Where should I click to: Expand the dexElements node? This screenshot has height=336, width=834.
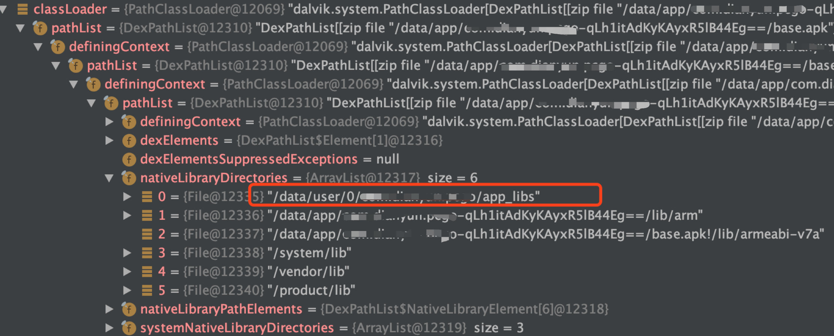pyautogui.click(x=109, y=141)
